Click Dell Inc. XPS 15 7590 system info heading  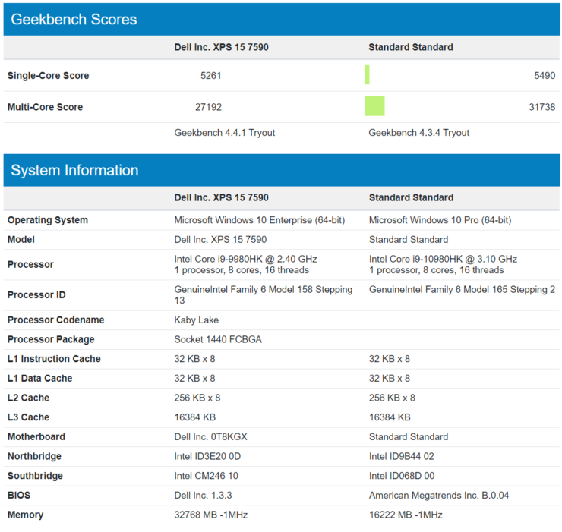(221, 198)
